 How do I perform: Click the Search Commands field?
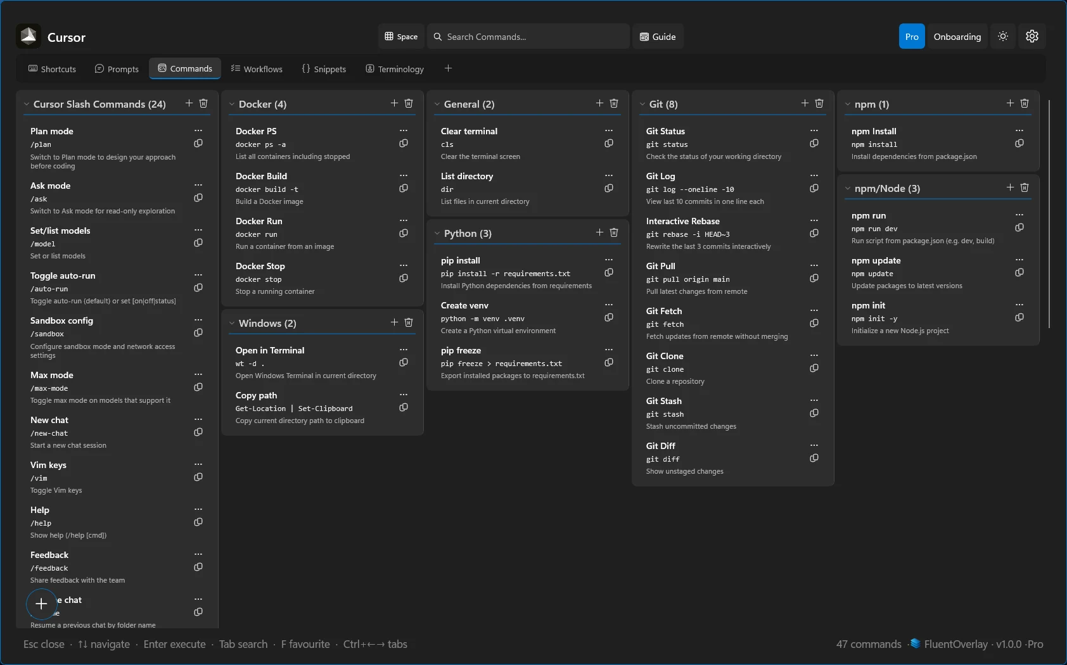click(528, 36)
